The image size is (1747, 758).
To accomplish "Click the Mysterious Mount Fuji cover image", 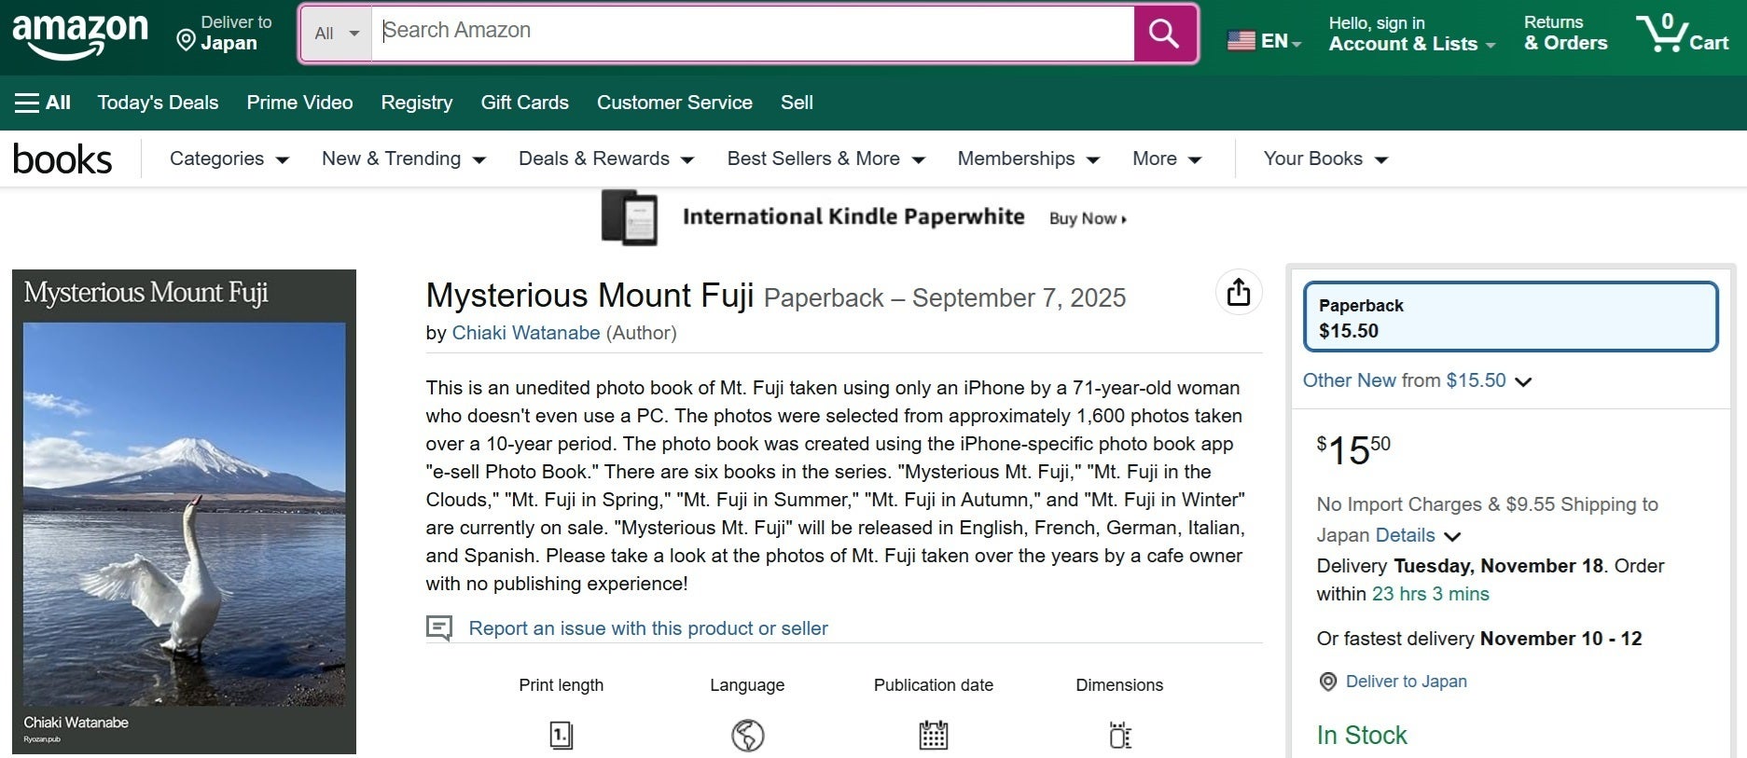I will (184, 512).
